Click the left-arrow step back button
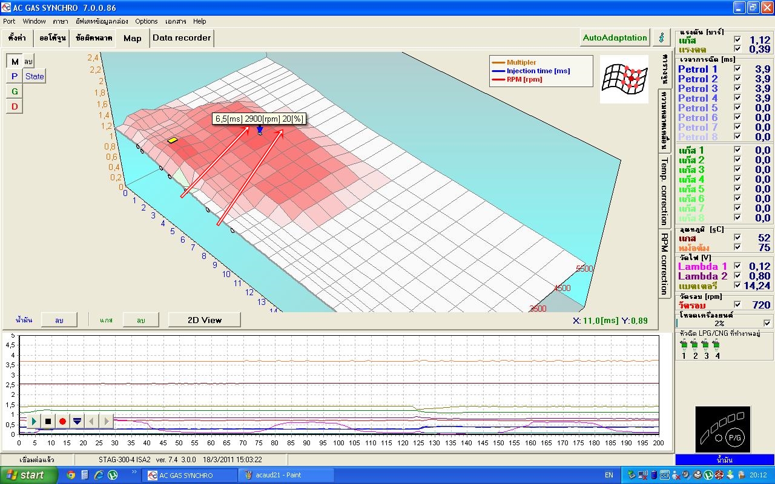 click(91, 421)
